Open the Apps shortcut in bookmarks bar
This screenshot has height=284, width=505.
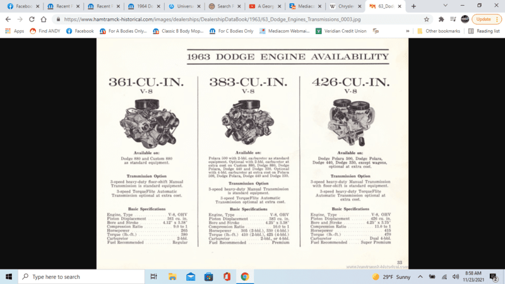(15, 31)
